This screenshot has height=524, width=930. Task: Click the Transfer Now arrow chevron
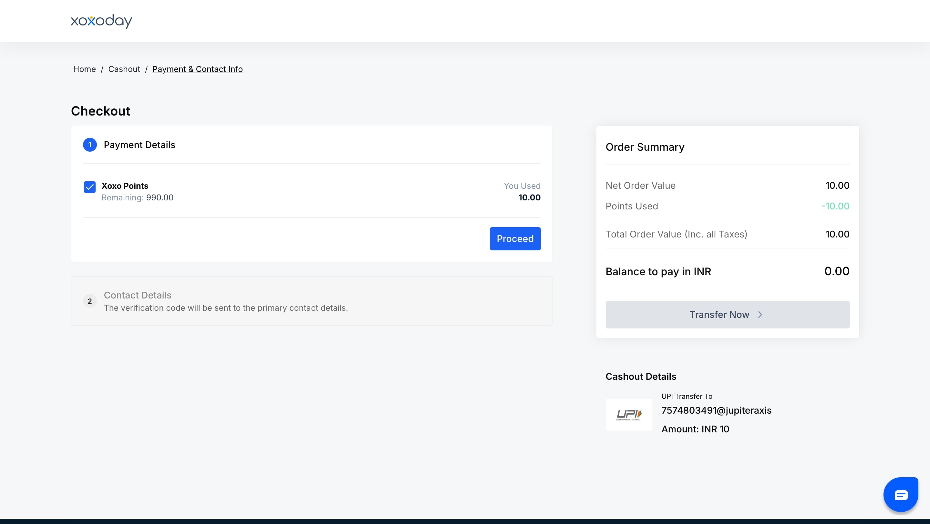coord(760,315)
